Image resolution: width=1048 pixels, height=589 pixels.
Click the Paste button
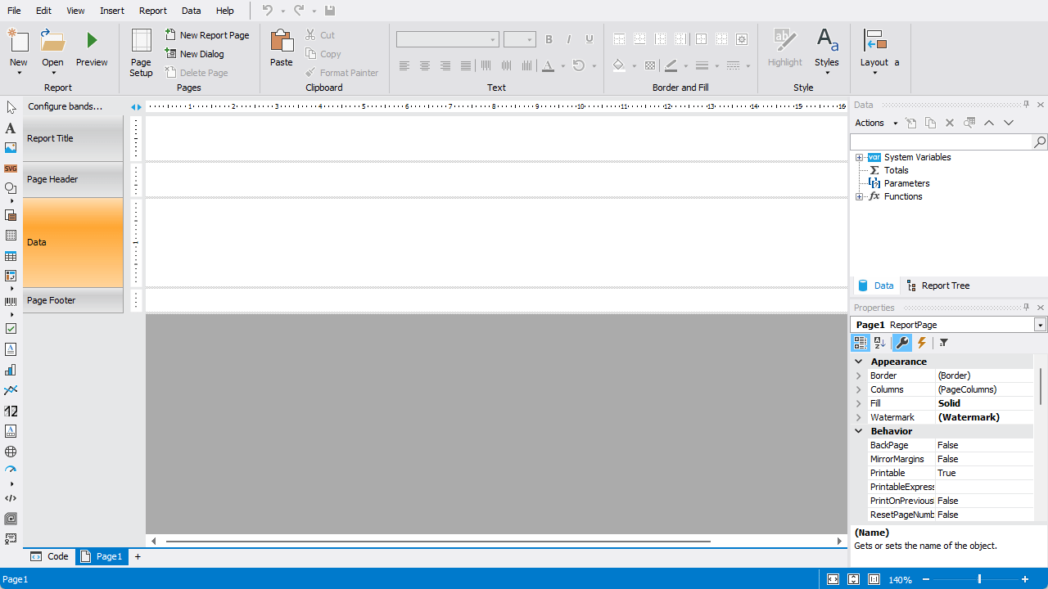coord(282,48)
